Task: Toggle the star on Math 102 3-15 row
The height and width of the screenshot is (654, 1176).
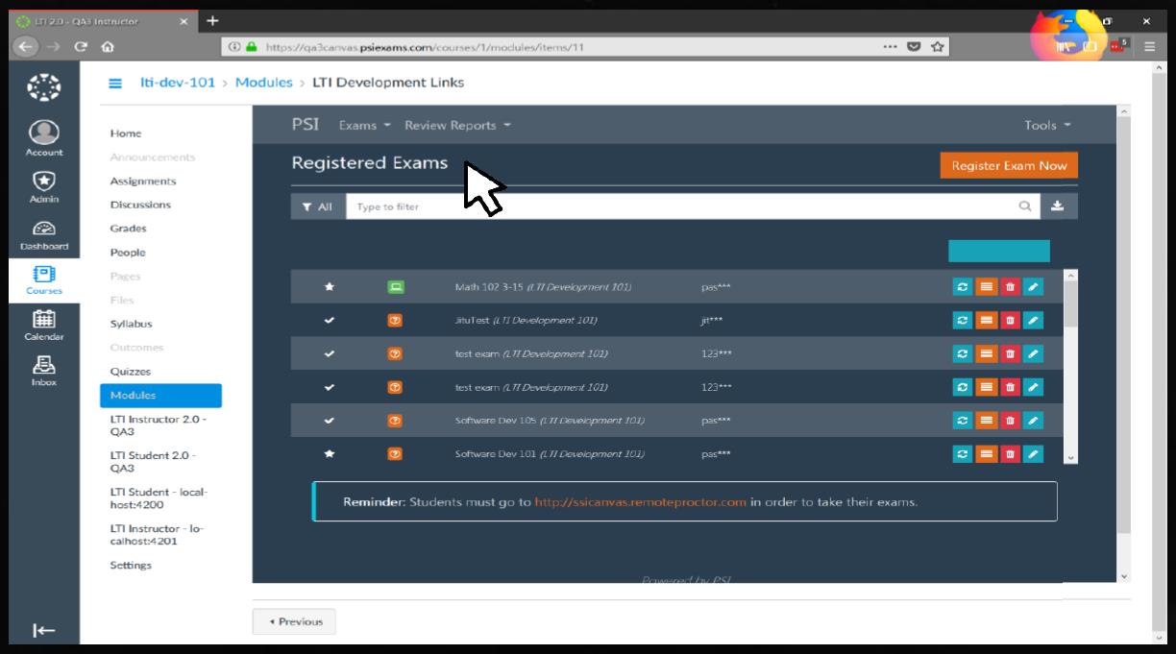Action: click(x=330, y=287)
